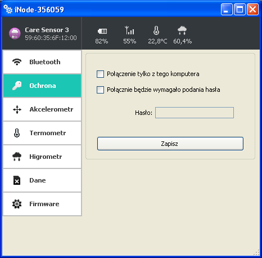Click the iNode-356059 window title

[x=39, y=10]
